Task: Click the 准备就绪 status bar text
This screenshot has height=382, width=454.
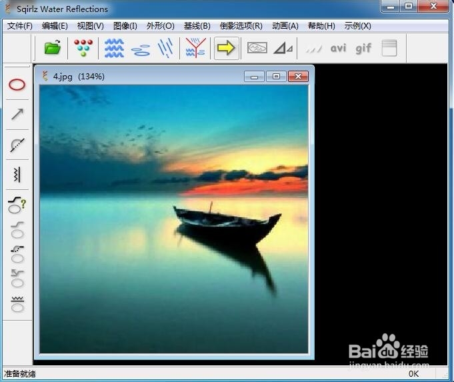Action: pos(20,374)
